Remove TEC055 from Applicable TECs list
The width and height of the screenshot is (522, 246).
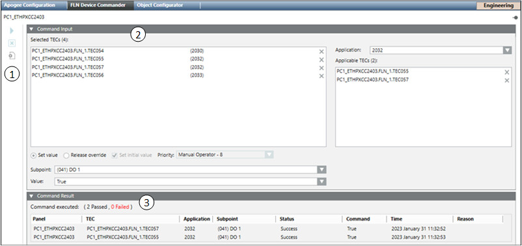point(506,72)
